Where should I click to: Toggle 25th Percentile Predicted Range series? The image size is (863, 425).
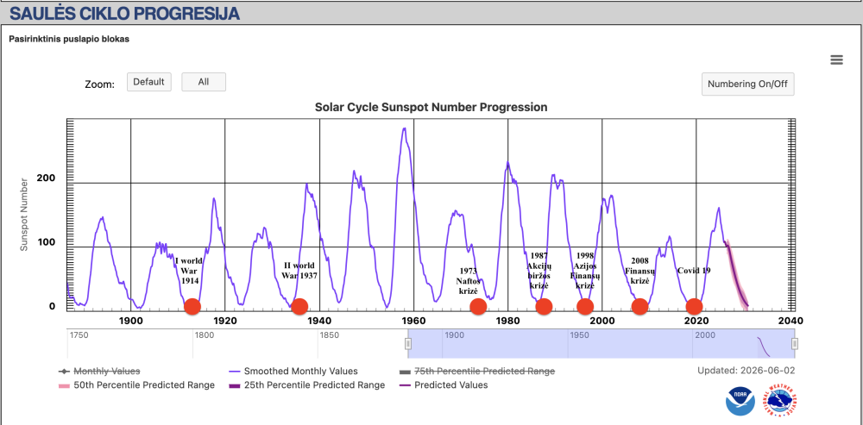[306, 384]
